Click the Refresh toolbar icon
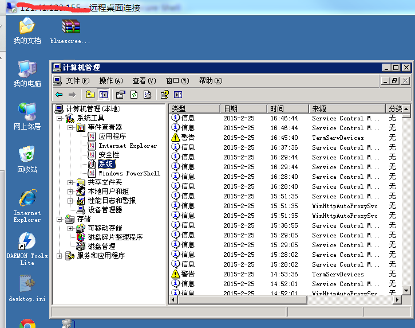The width and height of the screenshot is (415, 328). point(134,95)
